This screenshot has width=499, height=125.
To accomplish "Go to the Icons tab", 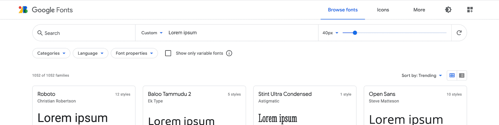I will pyautogui.click(x=383, y=10).
